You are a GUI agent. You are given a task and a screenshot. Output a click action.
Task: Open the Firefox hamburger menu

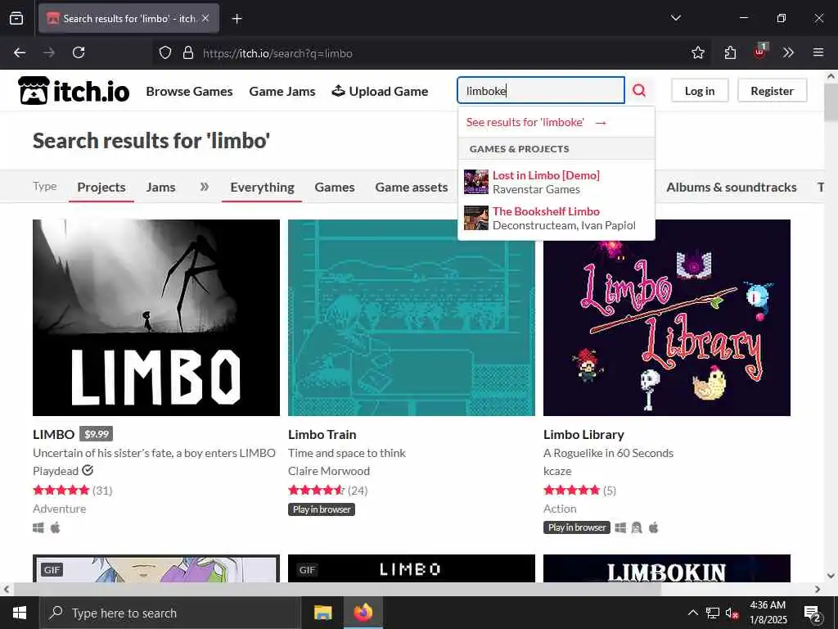(x=818, y=52)
